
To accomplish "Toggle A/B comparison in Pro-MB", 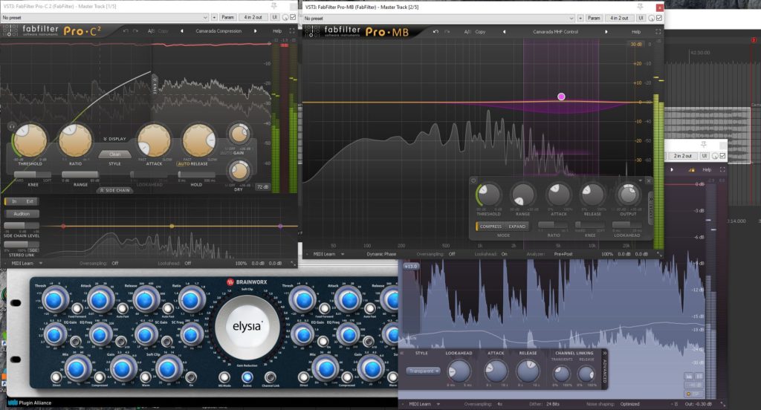I will [x=467, y=31].
